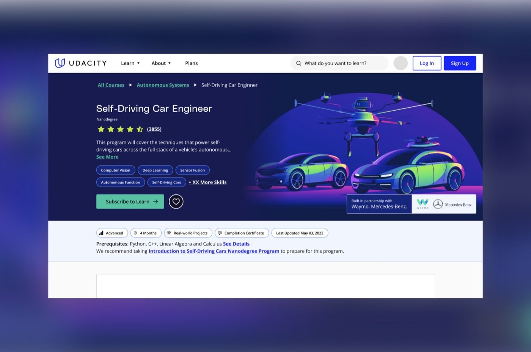The image size is (531, 352).
Task: Select the Self-Driving Cars skill tag
Action: pos(167,182)
